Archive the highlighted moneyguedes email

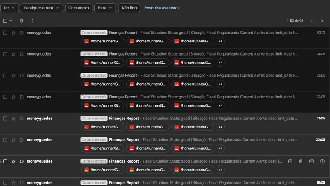(290, 161)
